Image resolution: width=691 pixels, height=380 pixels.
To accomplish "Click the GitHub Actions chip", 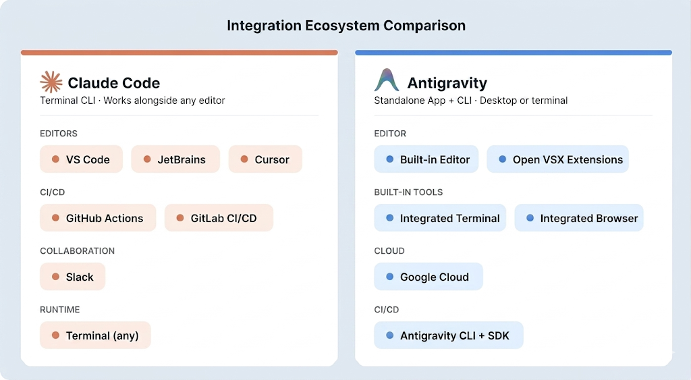I will point(98,218).
